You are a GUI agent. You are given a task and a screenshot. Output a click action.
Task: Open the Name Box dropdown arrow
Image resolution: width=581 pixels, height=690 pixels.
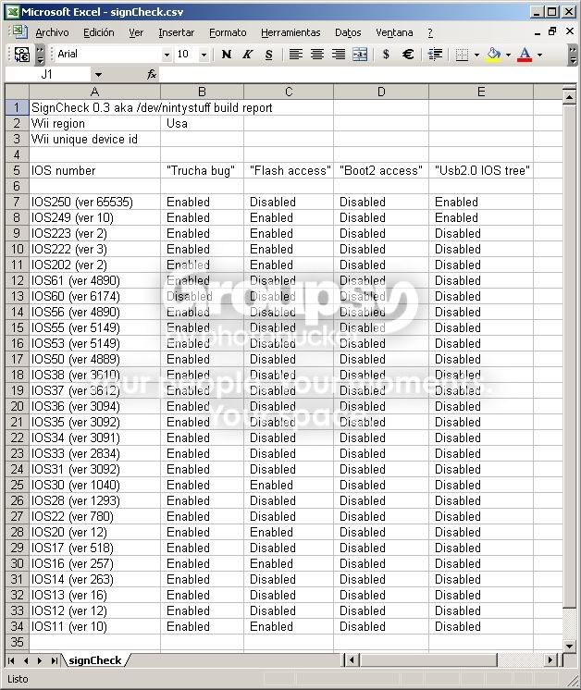click(x=98, y=74)
